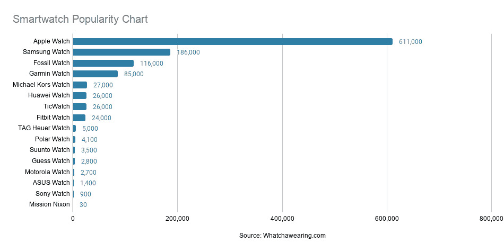
Task: Click the 116,000 data value
Action: [152, 64]
